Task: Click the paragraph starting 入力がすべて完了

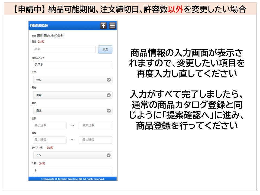Action: click(187, 111)
